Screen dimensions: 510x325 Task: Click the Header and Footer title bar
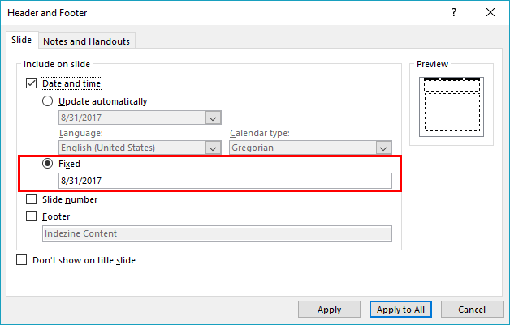click(x=203, y=13)
